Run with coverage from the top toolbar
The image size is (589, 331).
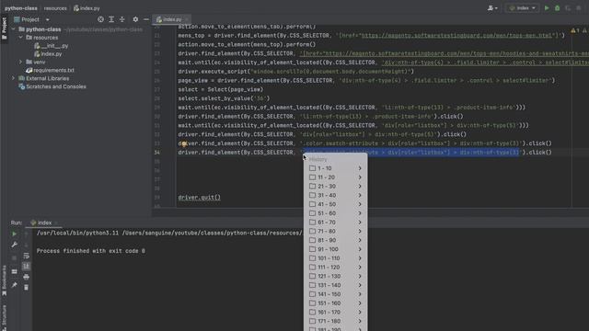(x=568, y=8)
